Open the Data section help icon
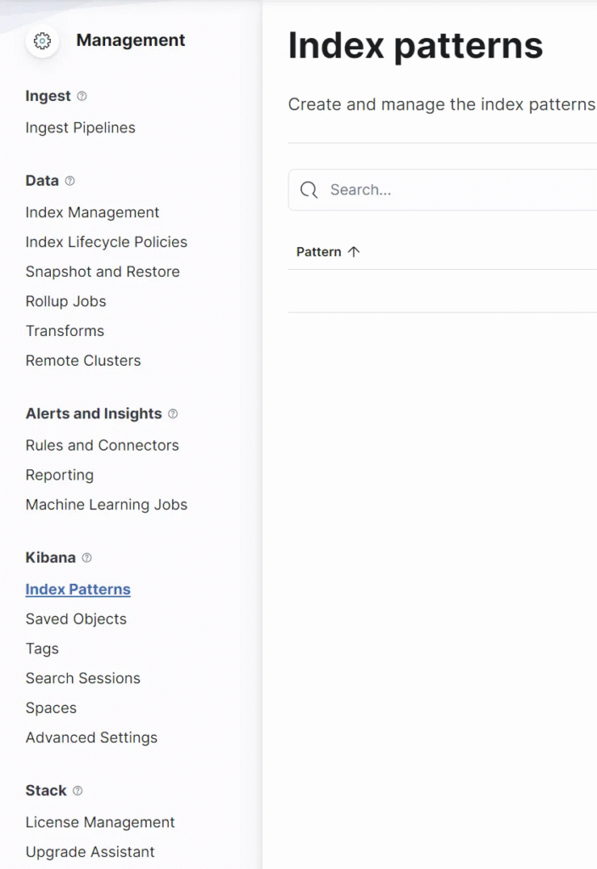 [70, 181]
